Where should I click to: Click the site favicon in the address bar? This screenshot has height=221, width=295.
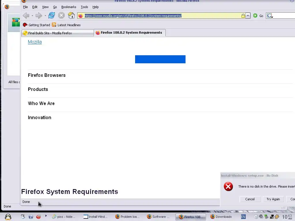(81, 16)
